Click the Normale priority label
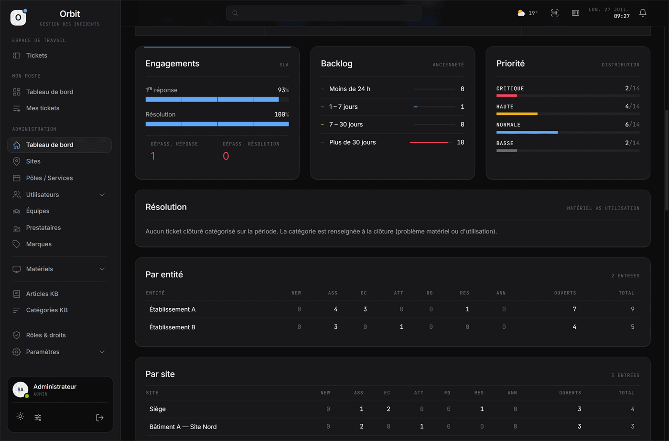The width and height of the screenshot is (669, 441). 508,125
